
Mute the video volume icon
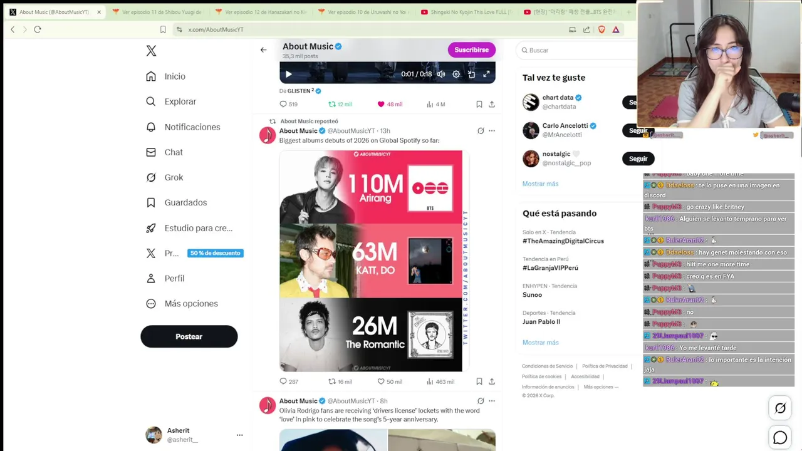(441, 74)
